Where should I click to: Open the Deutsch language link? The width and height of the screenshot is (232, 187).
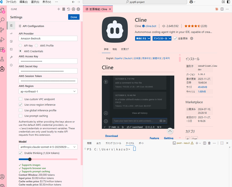(x=128, y=58)
